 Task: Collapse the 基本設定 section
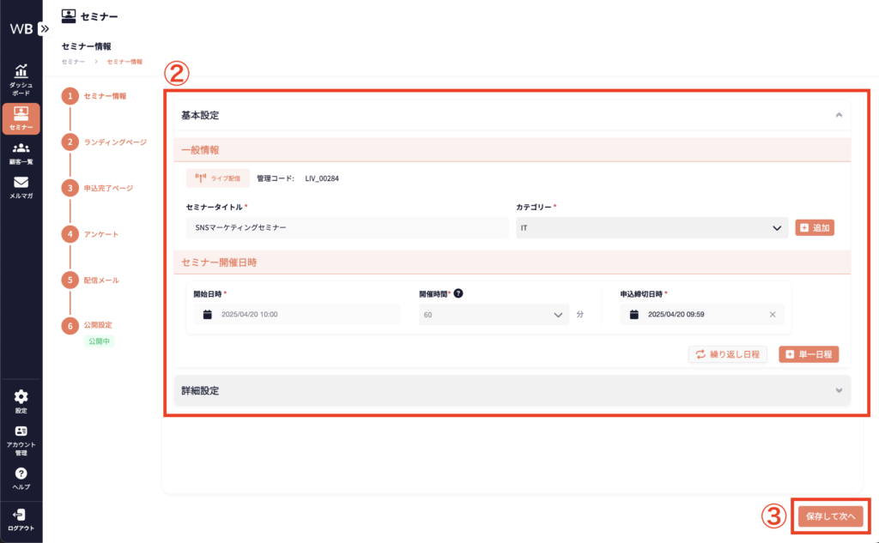(838, 114)
